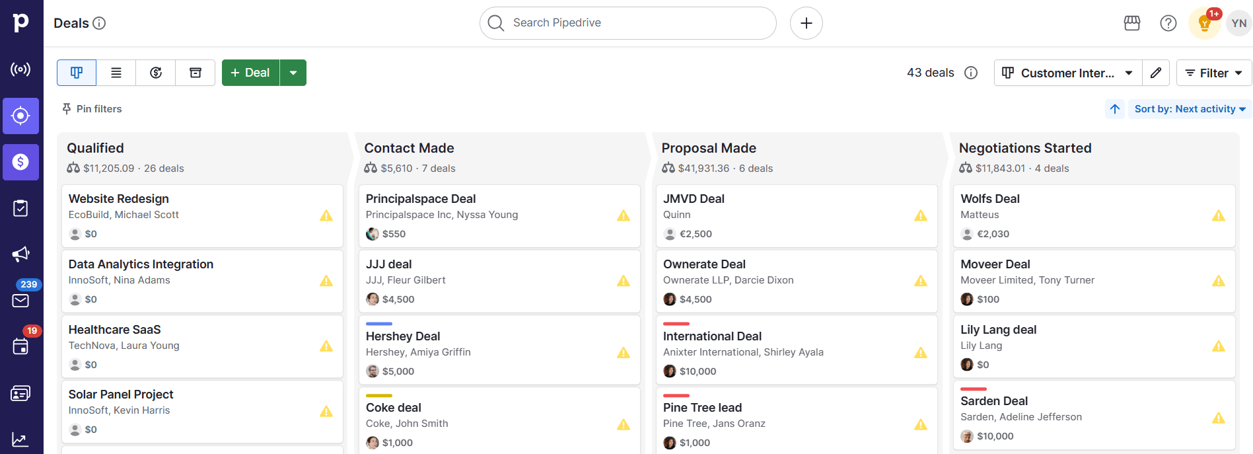Open Insights charts from the sidebar
1253x454 pixels.
point(20,439)
